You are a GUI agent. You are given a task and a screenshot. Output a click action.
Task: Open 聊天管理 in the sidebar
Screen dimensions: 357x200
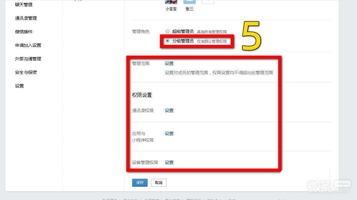click(23, 4)
